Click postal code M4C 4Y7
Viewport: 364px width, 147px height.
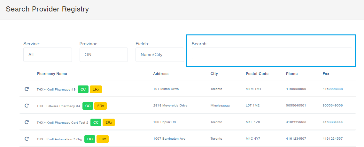pyautogui.click(x=253, y=139)
